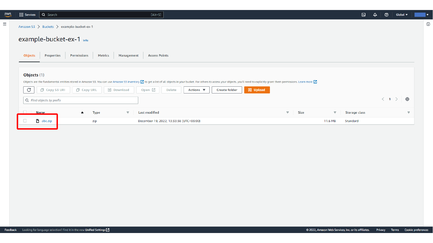Open the AWS home logo
433x243 pixels.
tap(8, 15)
